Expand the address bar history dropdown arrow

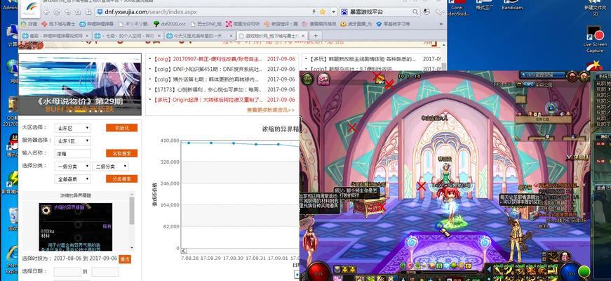333,12
